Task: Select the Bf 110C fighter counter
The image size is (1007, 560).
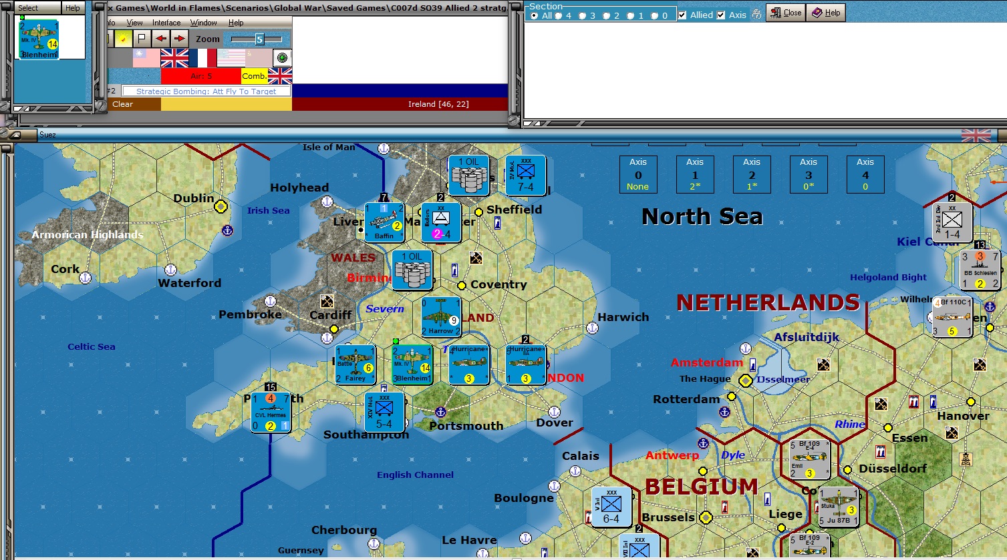Action: (952, 317)
